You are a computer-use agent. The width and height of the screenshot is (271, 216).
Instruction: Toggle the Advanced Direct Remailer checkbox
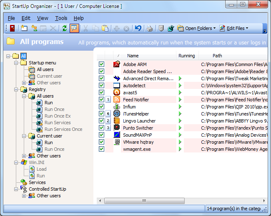101,79
